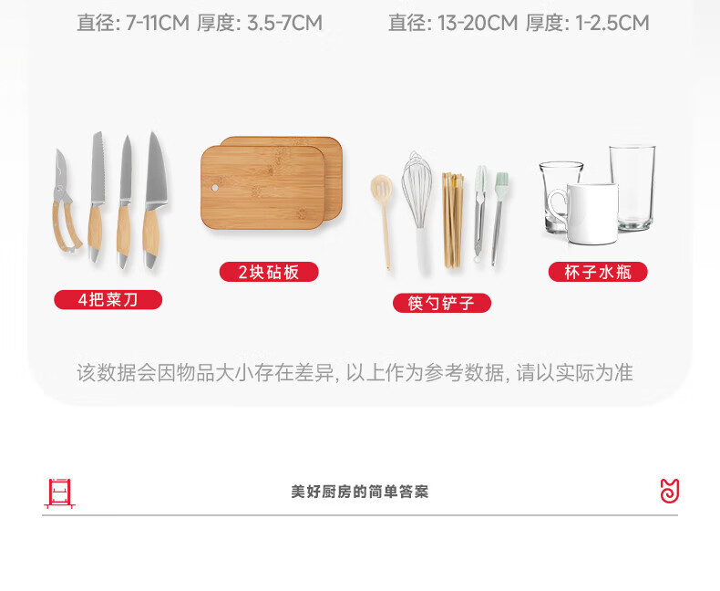720x591 pixels.
Task: Click the 直径: 13-20CM dimension text
Action: [453, 23]
